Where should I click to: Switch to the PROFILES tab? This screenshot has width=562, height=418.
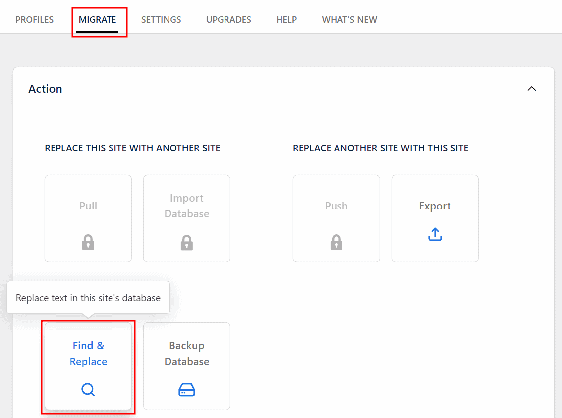point(34,19)
